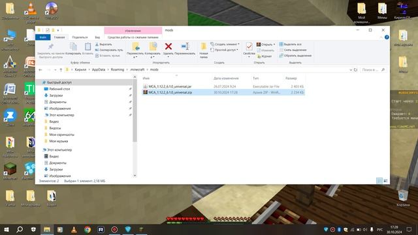Click navigation pane scroll-up arrow
This screenshot has width=418, height=235.
(x=135, y=77)
